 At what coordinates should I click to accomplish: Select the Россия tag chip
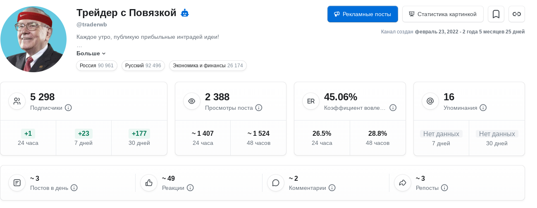click(97, 66)
